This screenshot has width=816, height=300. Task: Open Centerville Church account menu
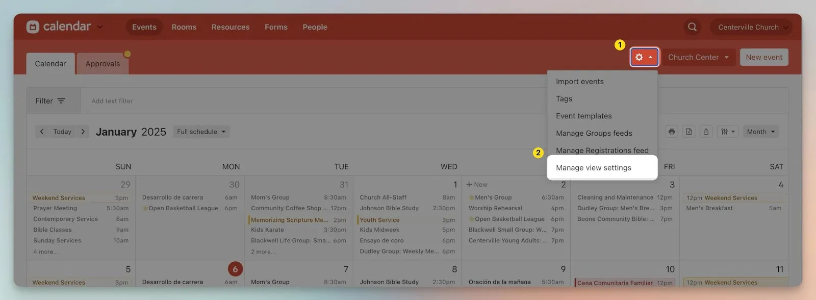click(x=751, y=27)
